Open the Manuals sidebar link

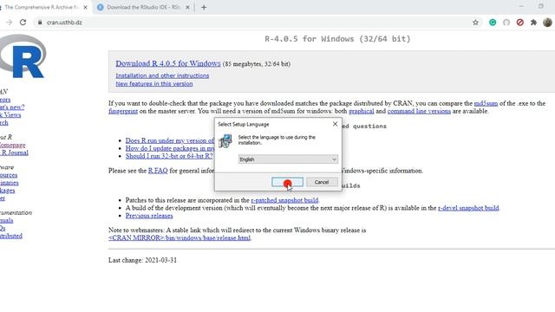(6, 220)
